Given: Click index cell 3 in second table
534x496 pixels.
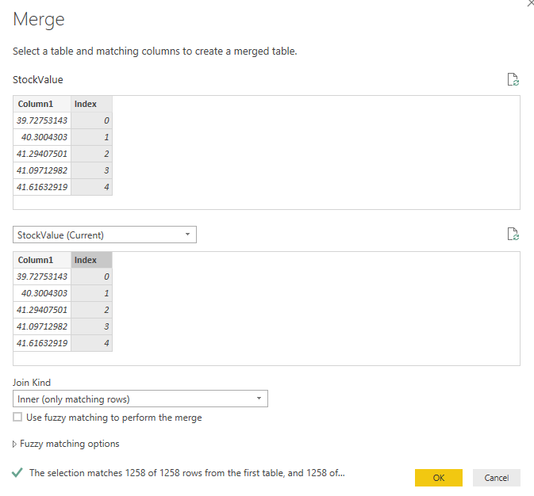Looking at the screenshot, I should tap(91, 326).
